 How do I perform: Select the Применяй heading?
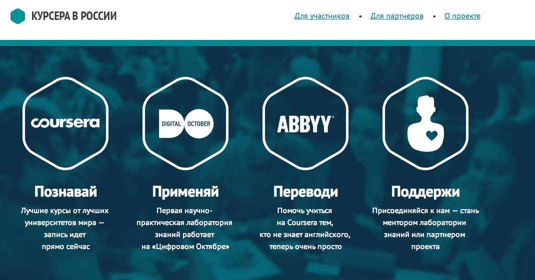point(185,192)
